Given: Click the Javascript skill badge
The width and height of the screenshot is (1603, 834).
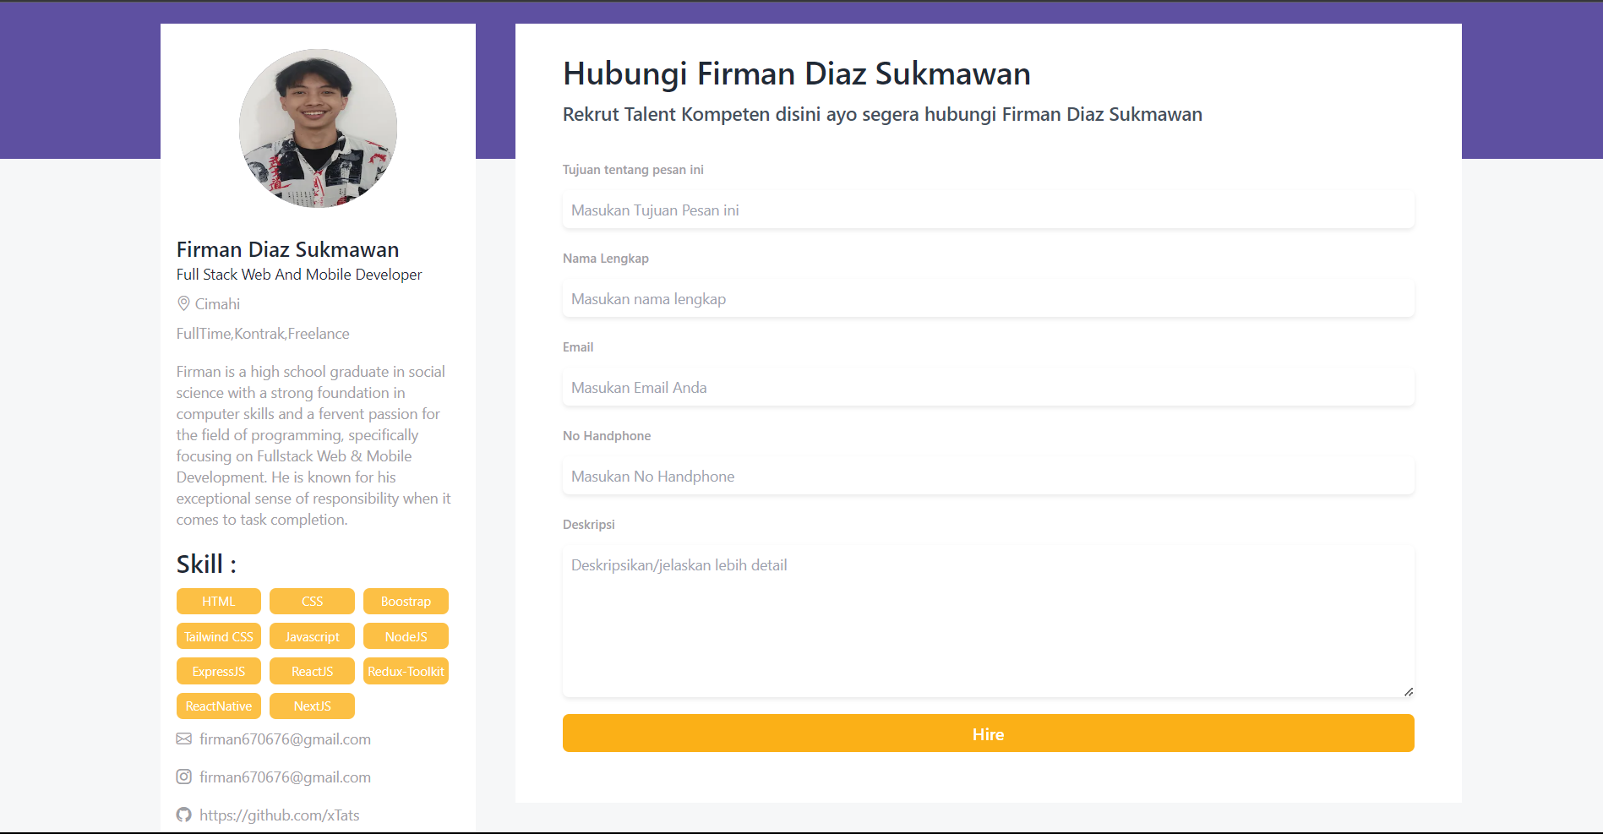Looking at the screenshot, I should click(312, 635).
